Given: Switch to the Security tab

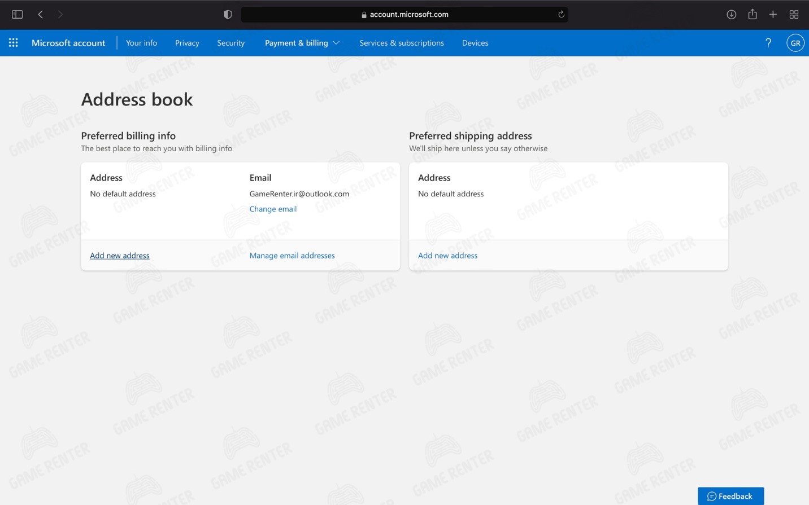Looking at the screenshot, I should click(230, 43).
